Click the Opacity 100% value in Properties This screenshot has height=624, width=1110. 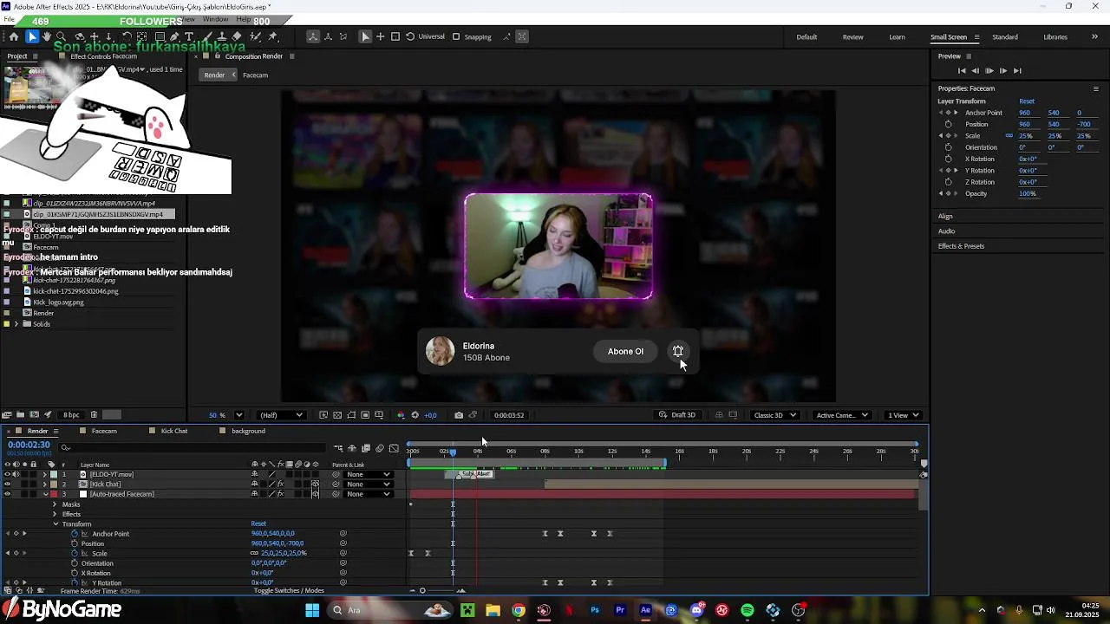1028,193
